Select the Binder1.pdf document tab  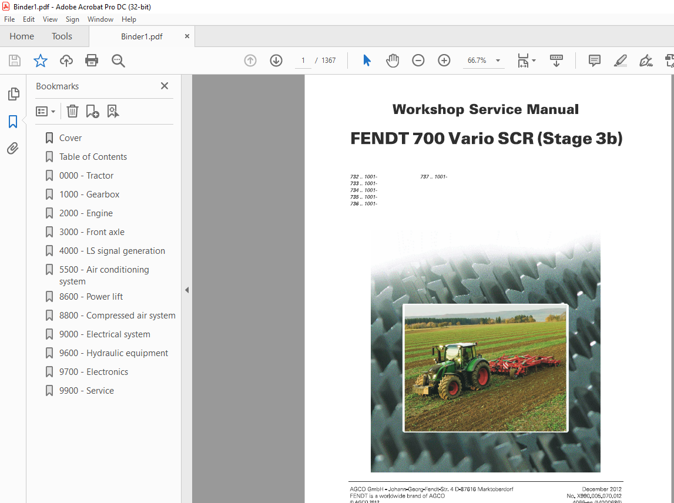click(142, 36)
